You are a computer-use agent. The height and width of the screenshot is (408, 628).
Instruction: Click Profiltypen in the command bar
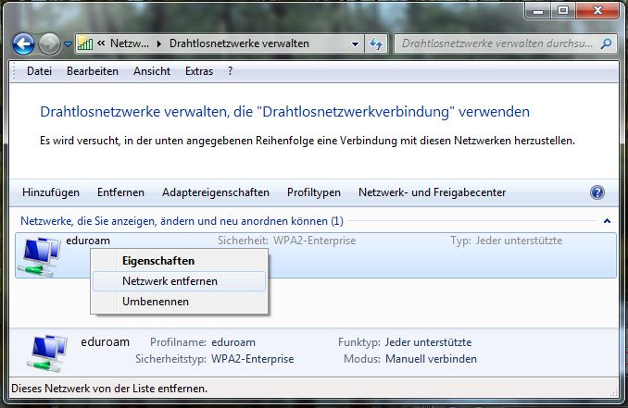coord(314,192)
